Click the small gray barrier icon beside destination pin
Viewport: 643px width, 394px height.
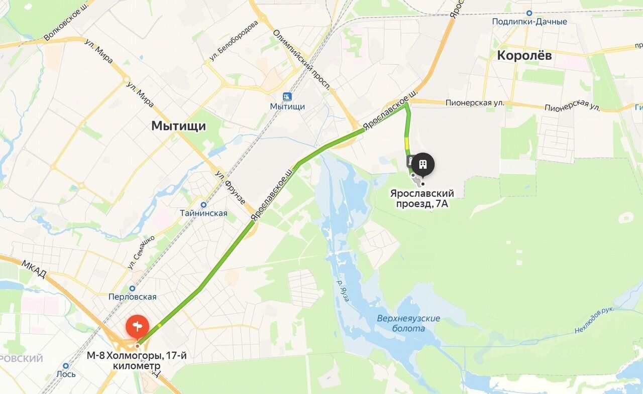pyautogui.click(x=410, y=162)
